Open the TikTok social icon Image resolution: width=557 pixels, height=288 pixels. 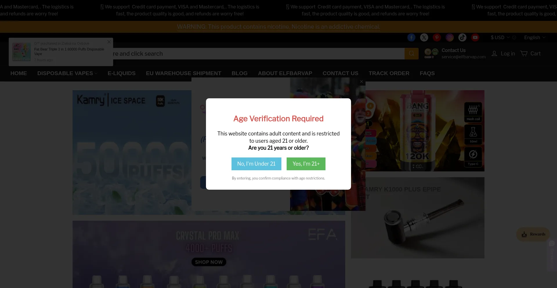(462, 37)
